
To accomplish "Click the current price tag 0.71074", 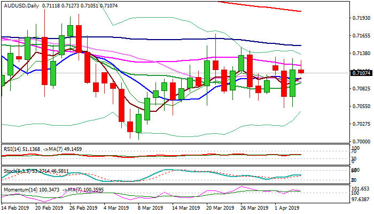I will (x=361, y=73).
